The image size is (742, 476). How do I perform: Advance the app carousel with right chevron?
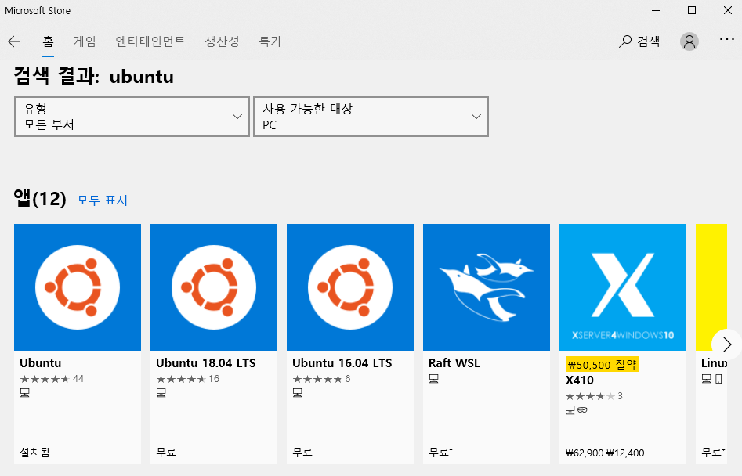[x=727, y=344]
